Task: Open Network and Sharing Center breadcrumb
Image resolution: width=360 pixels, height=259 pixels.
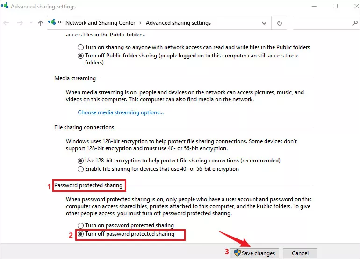Action: pos(101,23)
